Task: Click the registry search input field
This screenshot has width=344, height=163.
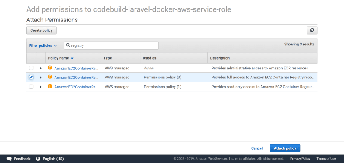Action: [111, 45]
